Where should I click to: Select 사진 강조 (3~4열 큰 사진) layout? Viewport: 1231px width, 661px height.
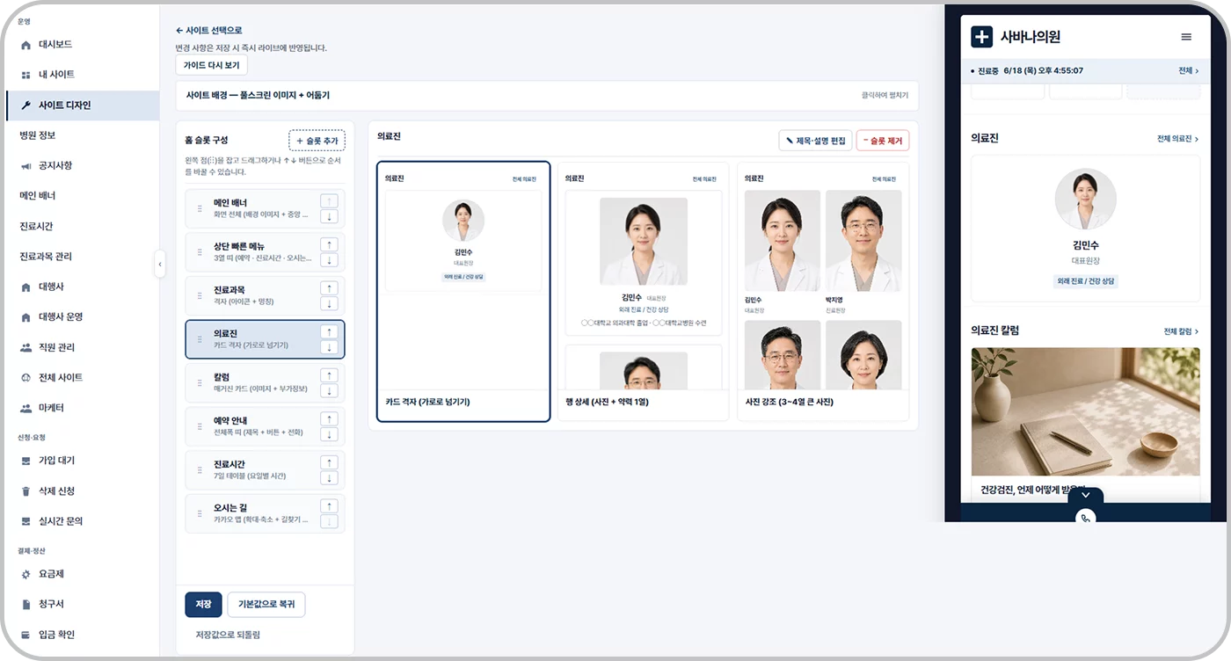[x=823, y=291]
